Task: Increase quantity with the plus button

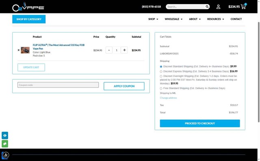Action: tap(124, 50)
